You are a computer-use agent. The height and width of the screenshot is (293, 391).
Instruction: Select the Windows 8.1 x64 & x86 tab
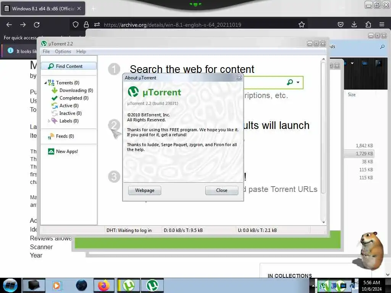43,8
